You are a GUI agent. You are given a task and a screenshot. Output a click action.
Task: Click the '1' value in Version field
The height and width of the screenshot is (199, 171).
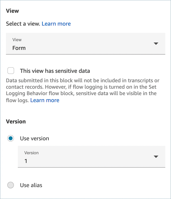coord(26,161)
